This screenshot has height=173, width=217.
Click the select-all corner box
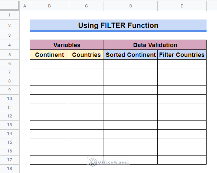tap(10, 6)
